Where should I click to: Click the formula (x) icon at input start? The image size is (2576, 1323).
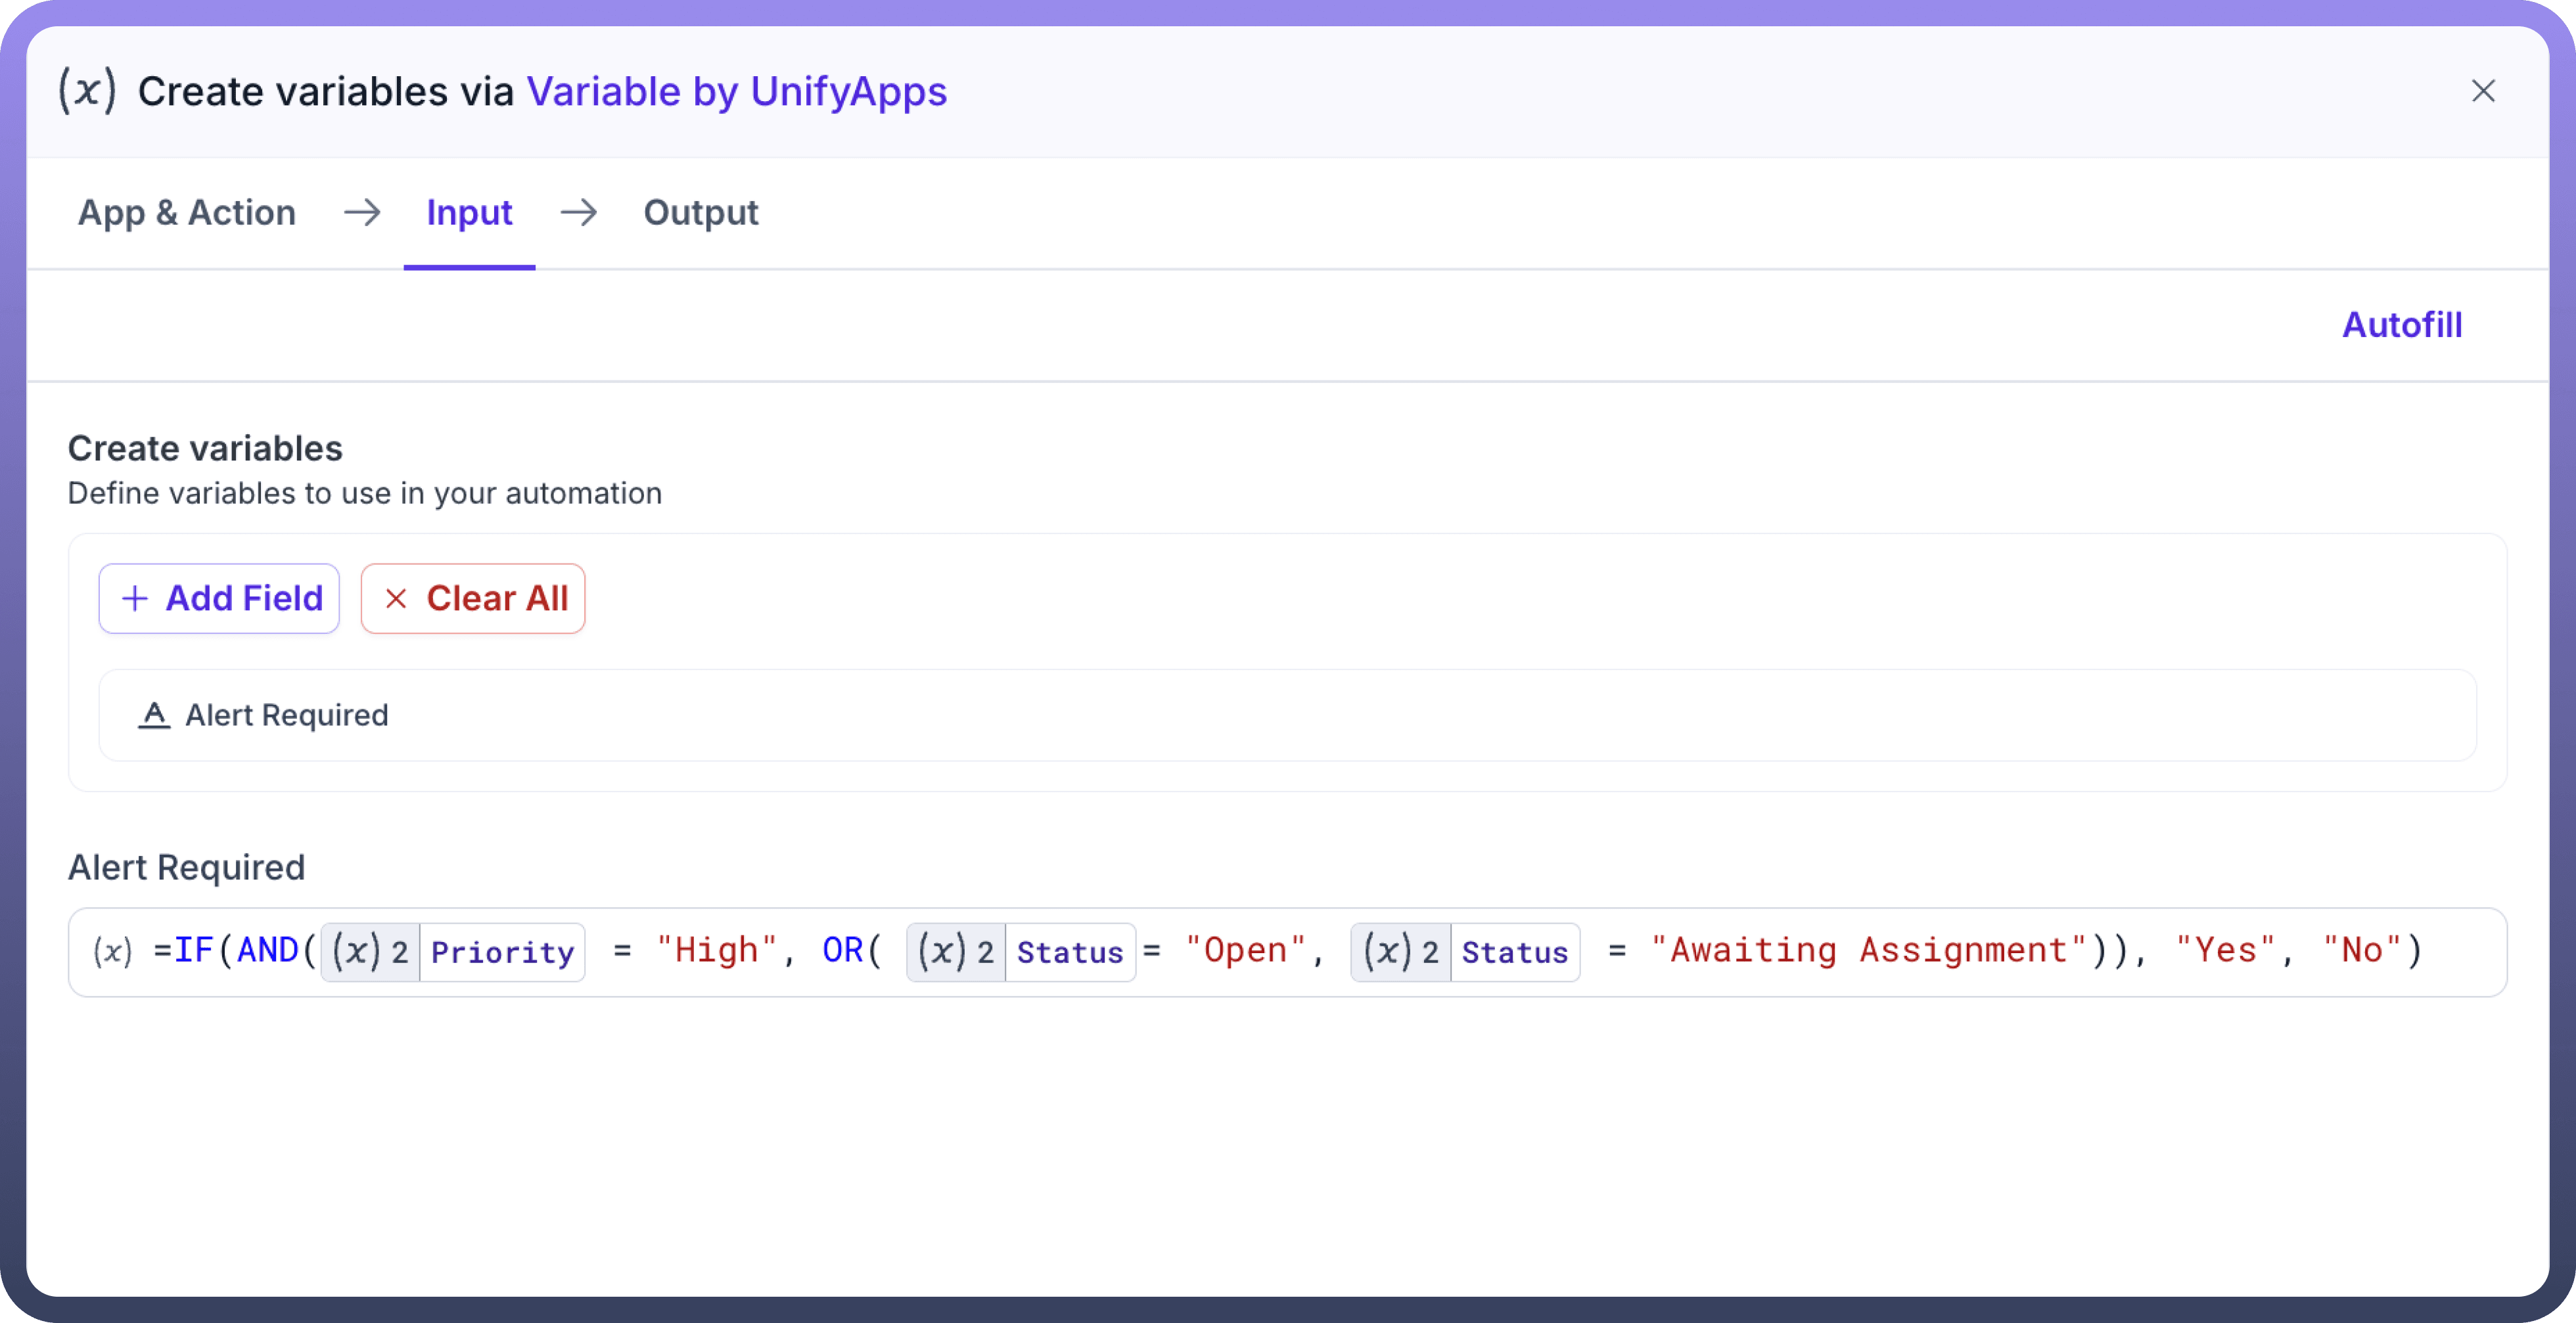112,951
